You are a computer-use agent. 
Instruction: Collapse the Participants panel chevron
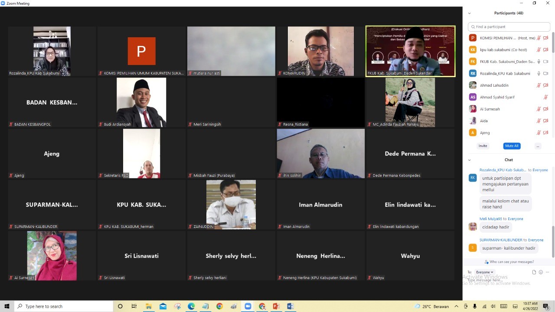469,13
